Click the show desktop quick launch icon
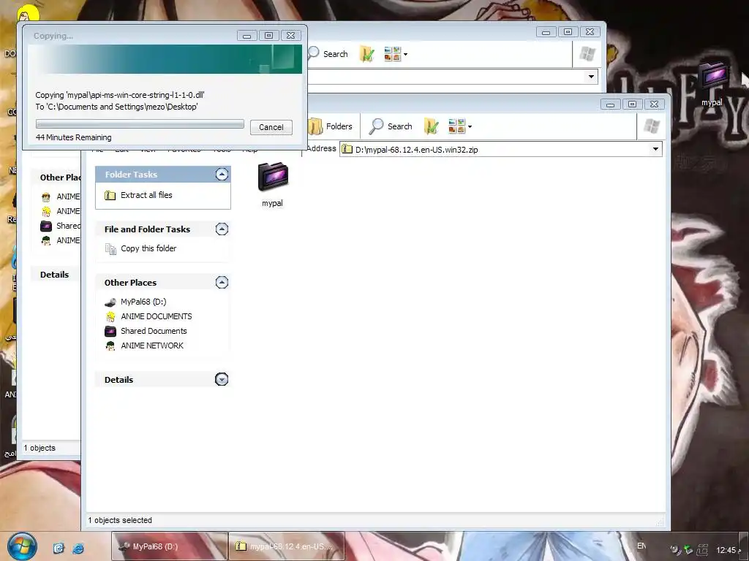The width and height of the screenshot is (749, 561). (x=59, y=548)
